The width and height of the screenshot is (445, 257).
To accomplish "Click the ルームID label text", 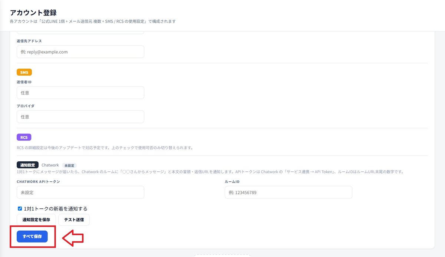I will click(x=232, y=182).
